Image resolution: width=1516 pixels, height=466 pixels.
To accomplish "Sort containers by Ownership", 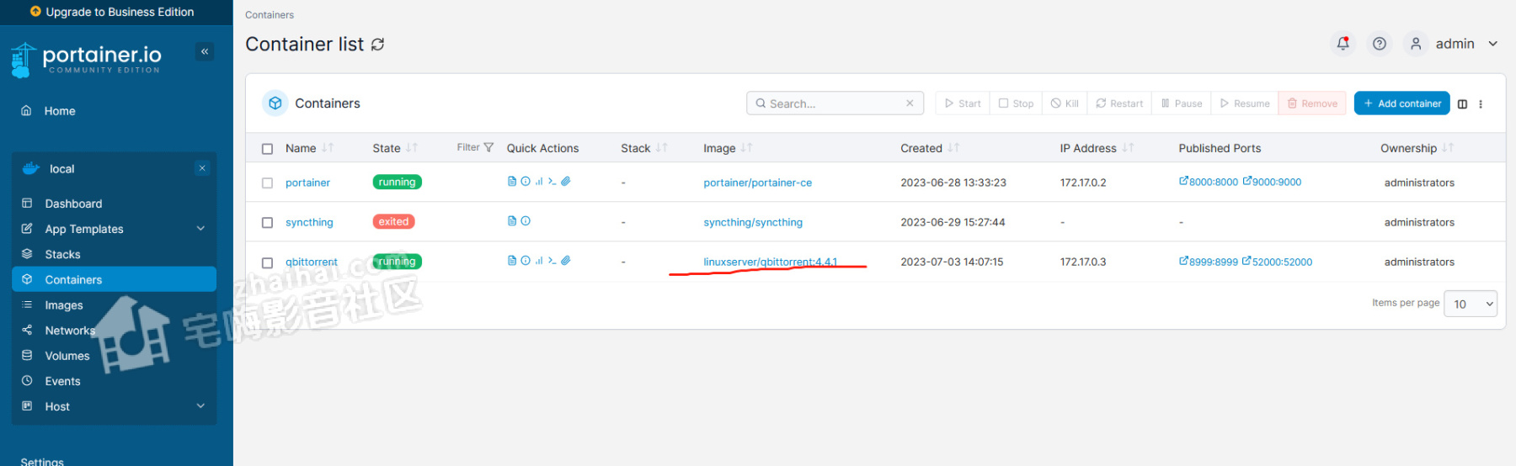I will [x=1417, y=148].
